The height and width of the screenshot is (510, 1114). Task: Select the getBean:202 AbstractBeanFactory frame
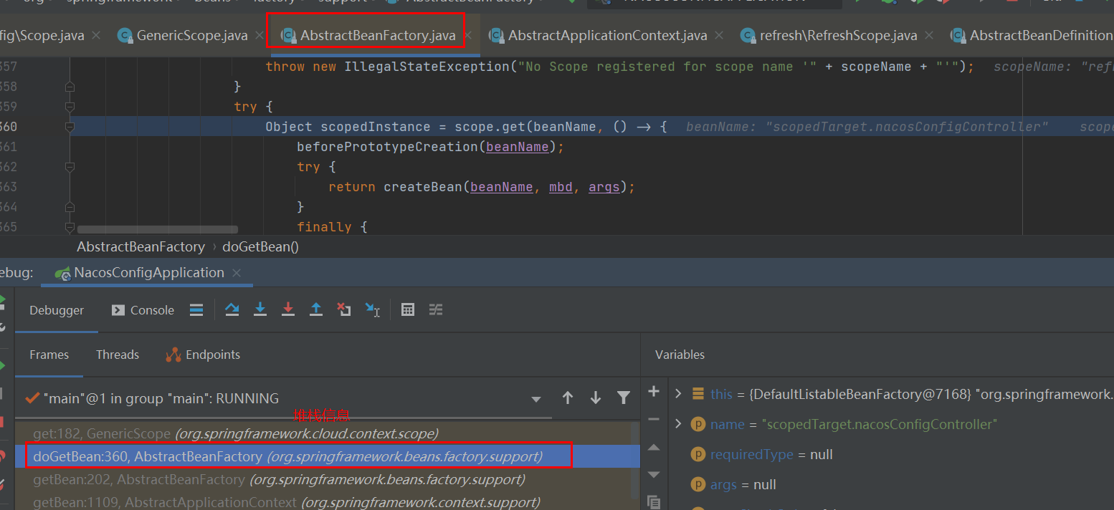[x=327, y=479]
